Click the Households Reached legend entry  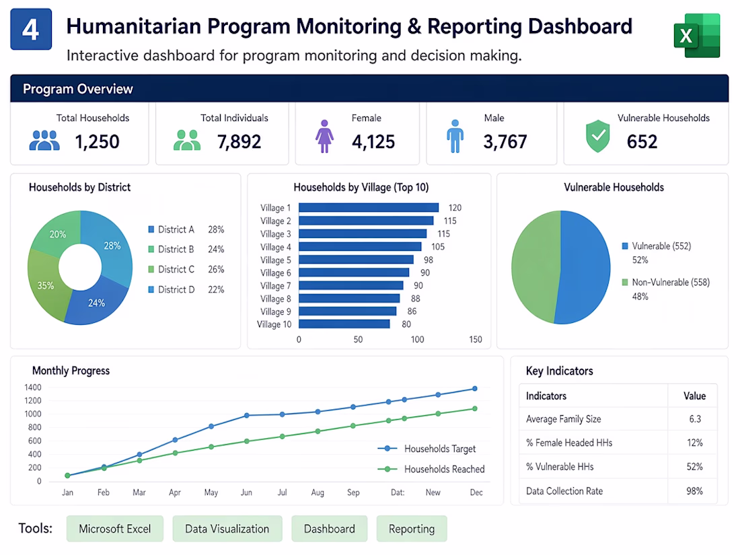point(431,469)
